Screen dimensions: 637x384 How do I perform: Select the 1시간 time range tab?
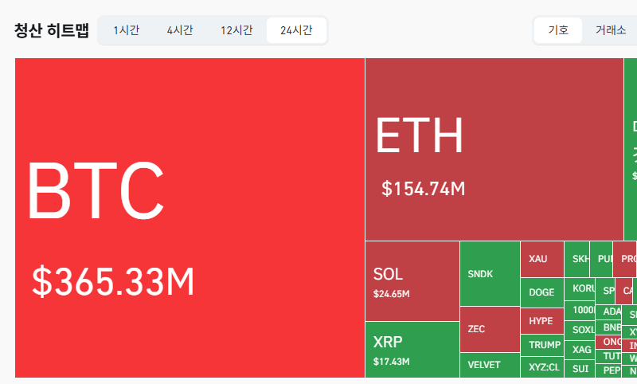pos(127,30)
